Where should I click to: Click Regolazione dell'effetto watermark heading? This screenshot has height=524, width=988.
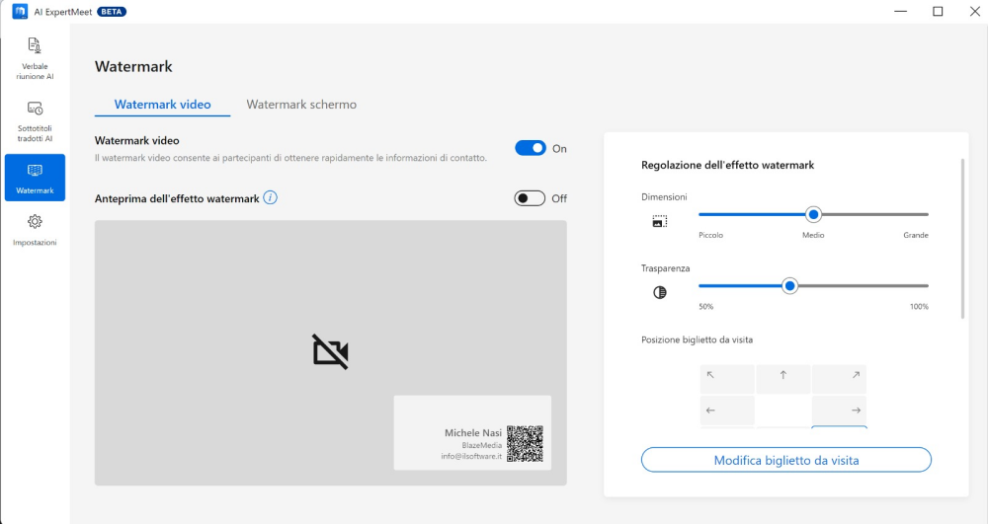tap(728, 165)
